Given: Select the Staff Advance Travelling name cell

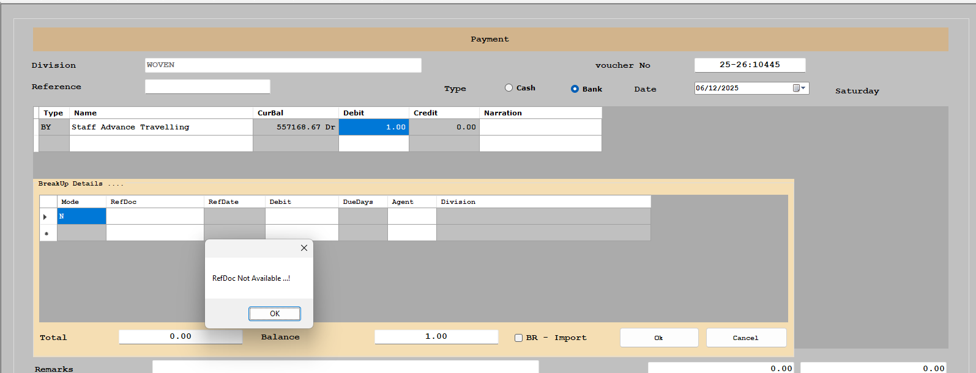Looking at the screenshot, I should click(x=160, y=127).
